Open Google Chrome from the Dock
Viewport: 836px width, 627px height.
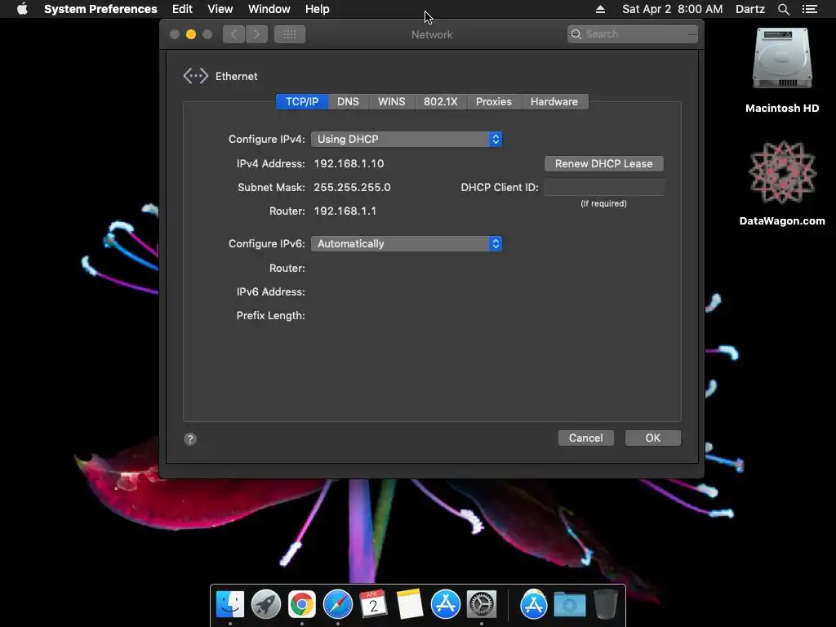pos(302,604)
